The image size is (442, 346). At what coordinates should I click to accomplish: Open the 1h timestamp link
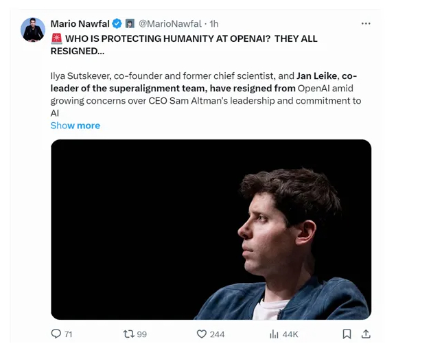[x=213, y=24]
